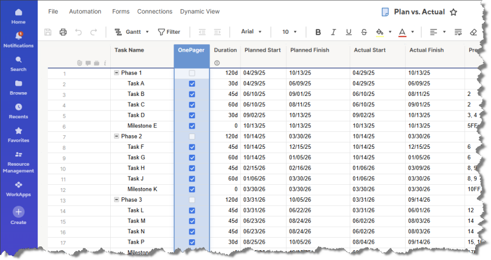This screenshot has height=260, width=491.
Task: Mark Plan vs. Actual as favorite
Action: 453,12
